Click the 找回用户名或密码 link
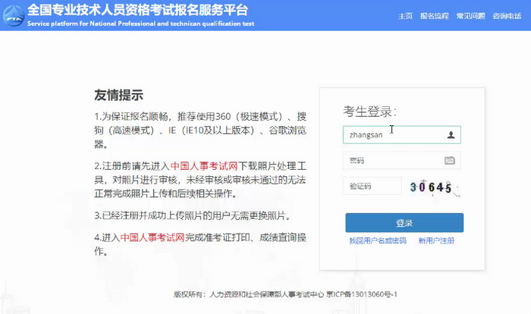 pos(377,240)
